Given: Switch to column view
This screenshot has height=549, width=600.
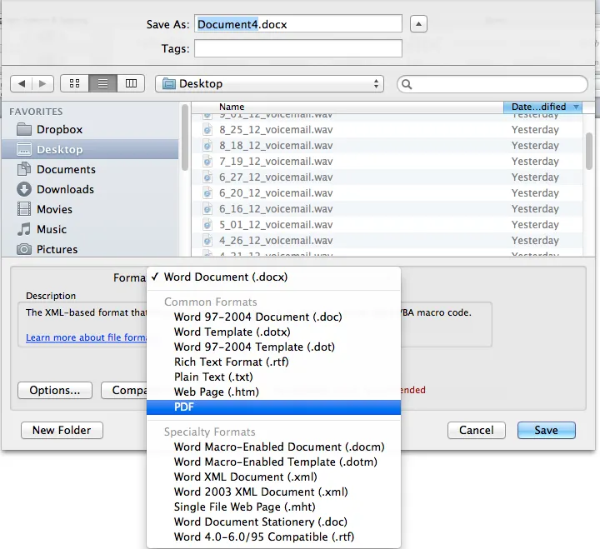Looking at the screenshot, I should 131,83.
